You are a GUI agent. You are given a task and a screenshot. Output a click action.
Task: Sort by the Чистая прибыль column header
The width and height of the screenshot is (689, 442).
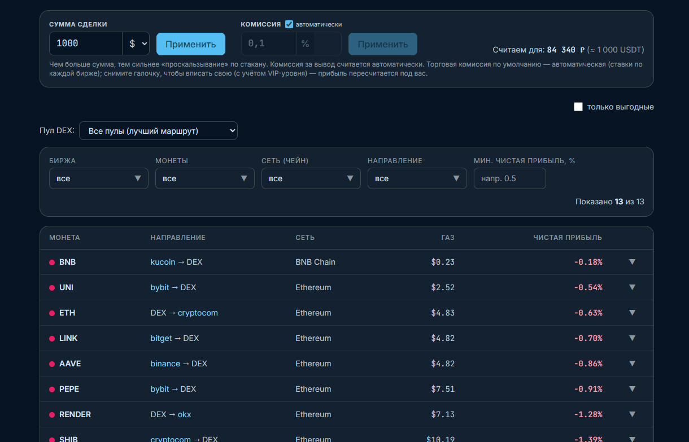tap(568, 238)
